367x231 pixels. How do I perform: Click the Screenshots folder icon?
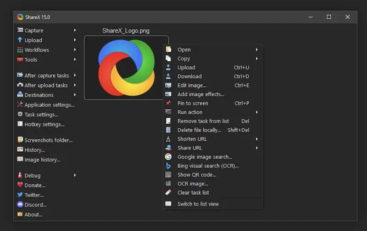tap(20, 140)
